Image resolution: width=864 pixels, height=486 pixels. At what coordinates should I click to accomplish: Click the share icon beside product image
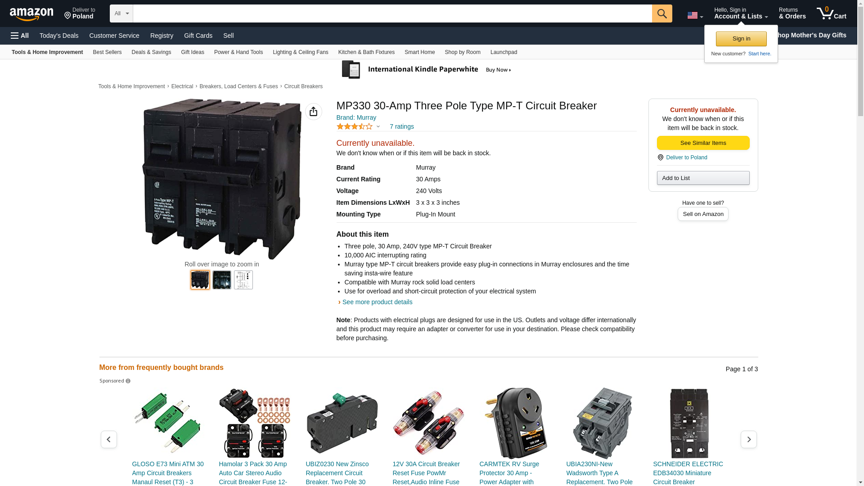pyautogui.click(x=314, y=112)
